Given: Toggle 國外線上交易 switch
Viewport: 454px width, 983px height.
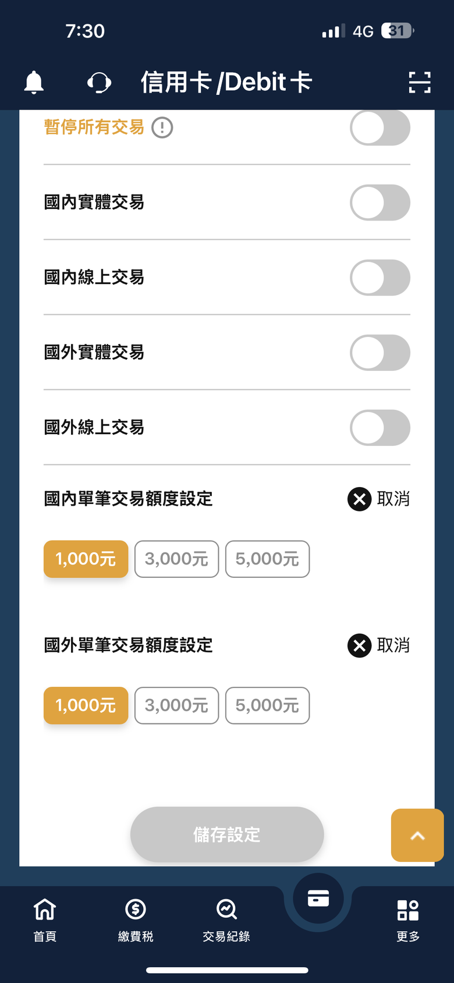Looking at the screenshot, I should click(380, 428).
